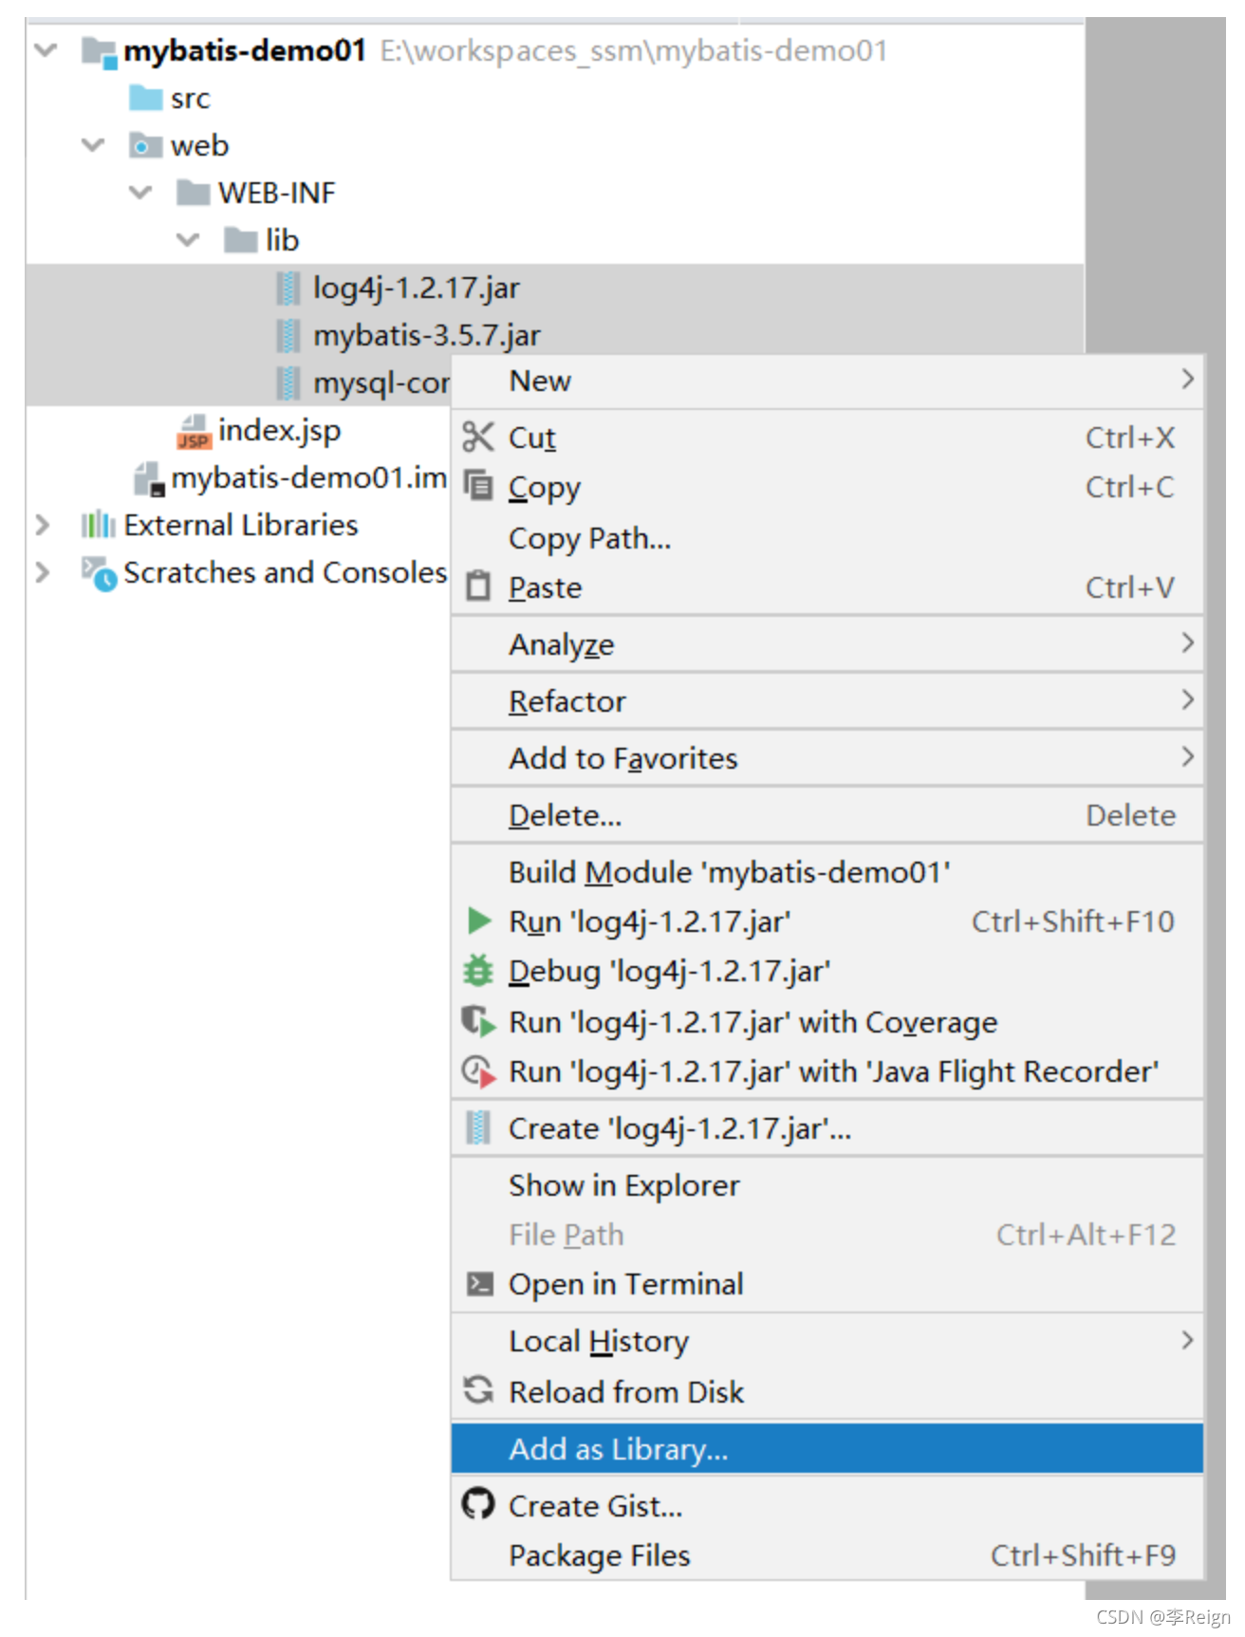Click the WEB-INF folder icon
This screenshot has width=1245, height=1637.
193,193
